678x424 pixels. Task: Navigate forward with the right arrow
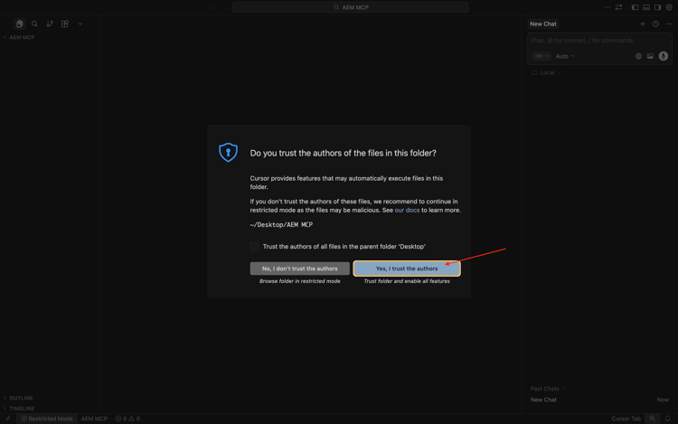(224, 7)
